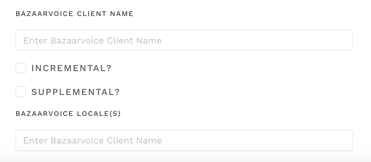Tick the Incremental? checkbox
Screen dimensions: 371x162
[x=21, y=68]
